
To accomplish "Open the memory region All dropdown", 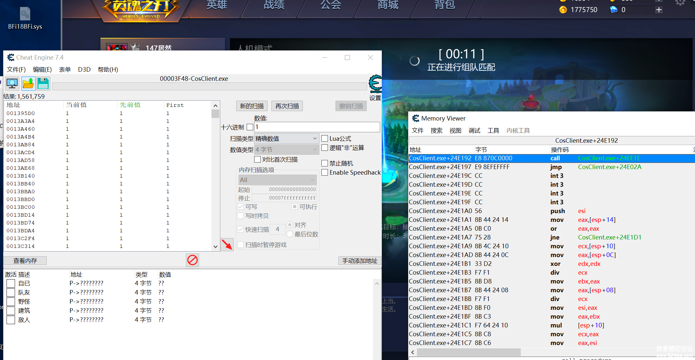I will [x=277, y=180].
